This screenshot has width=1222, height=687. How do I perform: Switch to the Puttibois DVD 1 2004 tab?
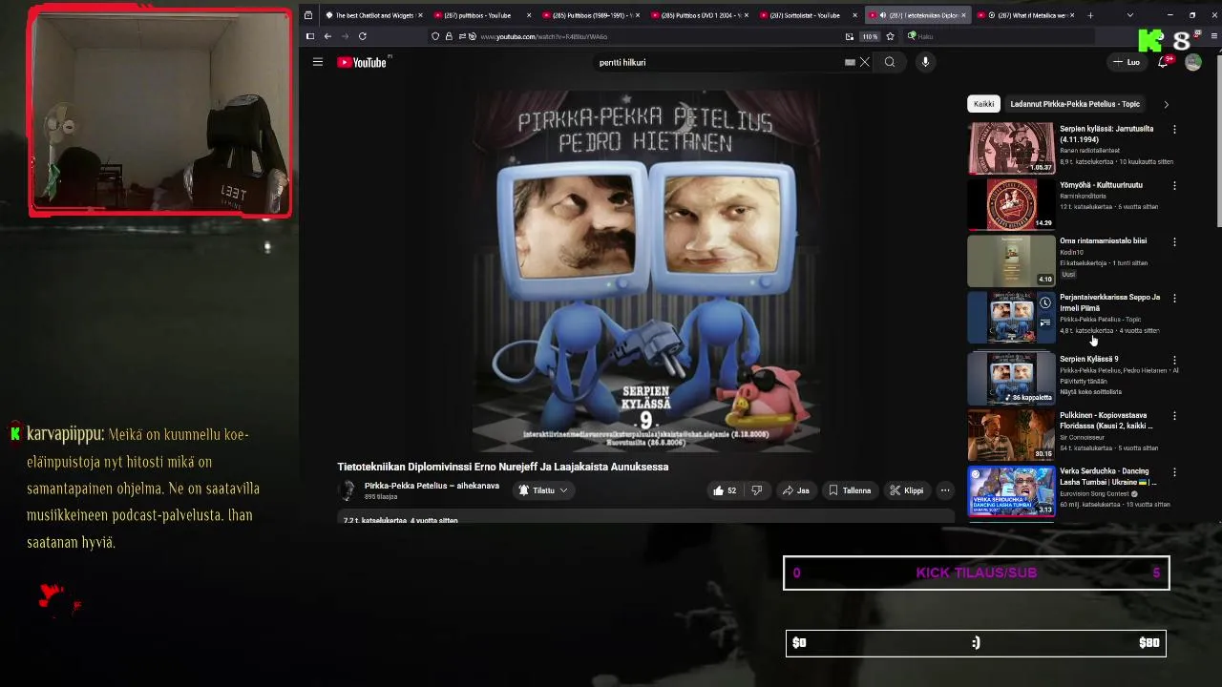(700, 15)
